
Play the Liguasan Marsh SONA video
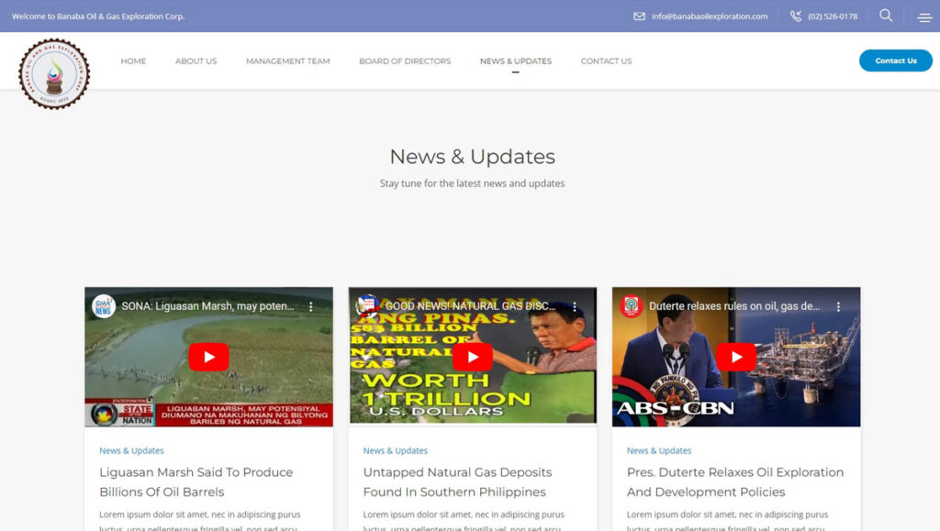tap(208, 357)
